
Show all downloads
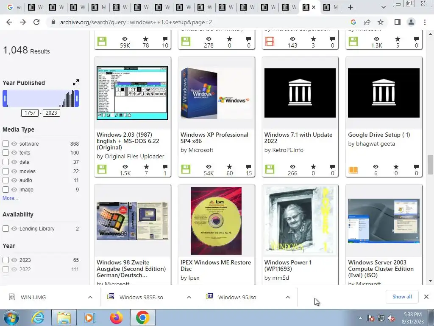[402, 297]
